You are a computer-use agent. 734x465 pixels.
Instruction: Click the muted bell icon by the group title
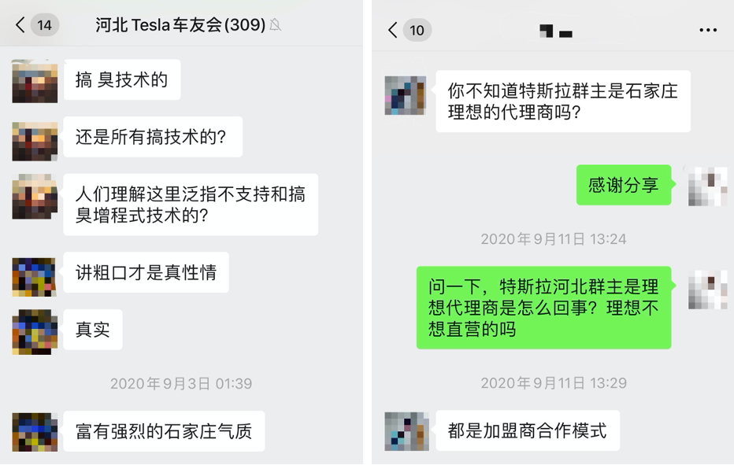coord(276,25)
